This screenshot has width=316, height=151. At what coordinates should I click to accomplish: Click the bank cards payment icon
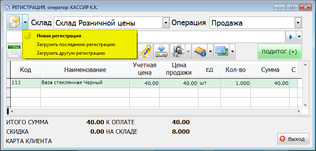click(222, 52)
